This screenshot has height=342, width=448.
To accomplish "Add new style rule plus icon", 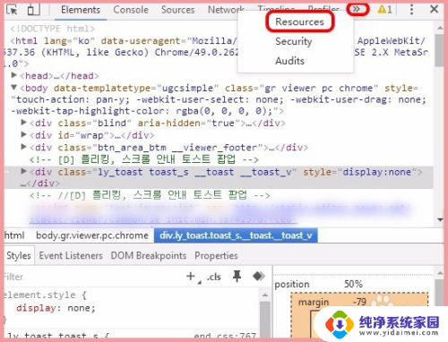I will 191,276.
